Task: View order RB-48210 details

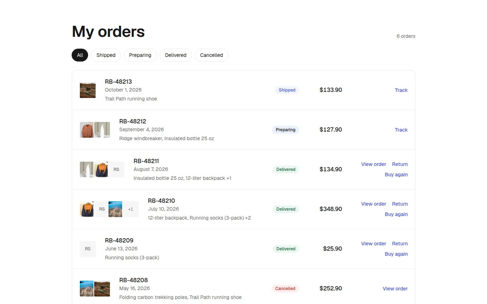Action: pos(373,204)
